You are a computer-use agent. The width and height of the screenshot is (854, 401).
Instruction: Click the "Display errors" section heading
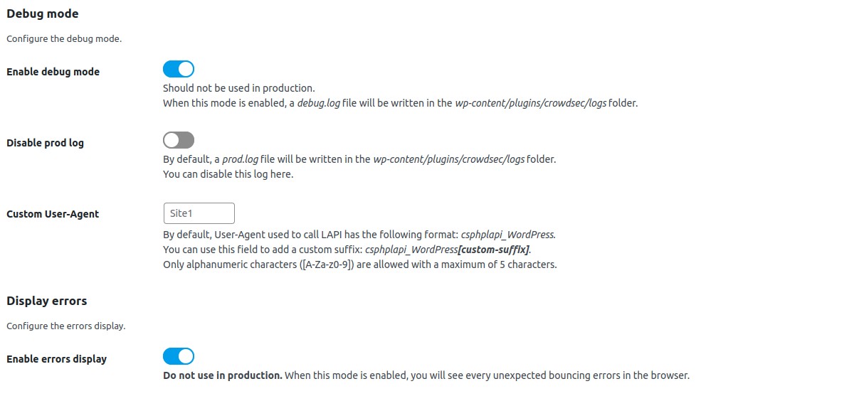point(47,301)
